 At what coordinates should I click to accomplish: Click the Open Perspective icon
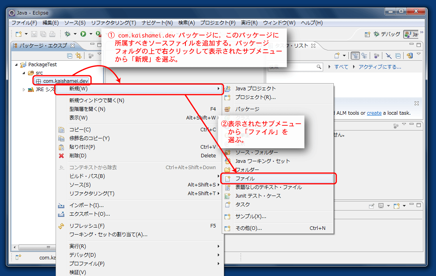(367, 34)
